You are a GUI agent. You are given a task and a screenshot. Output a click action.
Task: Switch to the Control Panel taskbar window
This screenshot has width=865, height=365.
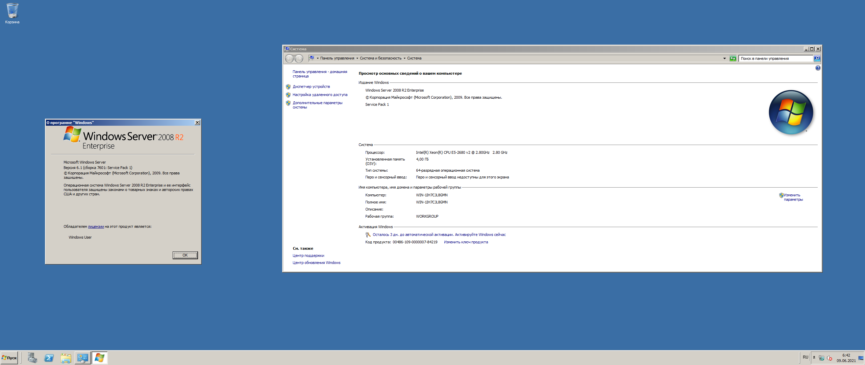tap(82, 358)
